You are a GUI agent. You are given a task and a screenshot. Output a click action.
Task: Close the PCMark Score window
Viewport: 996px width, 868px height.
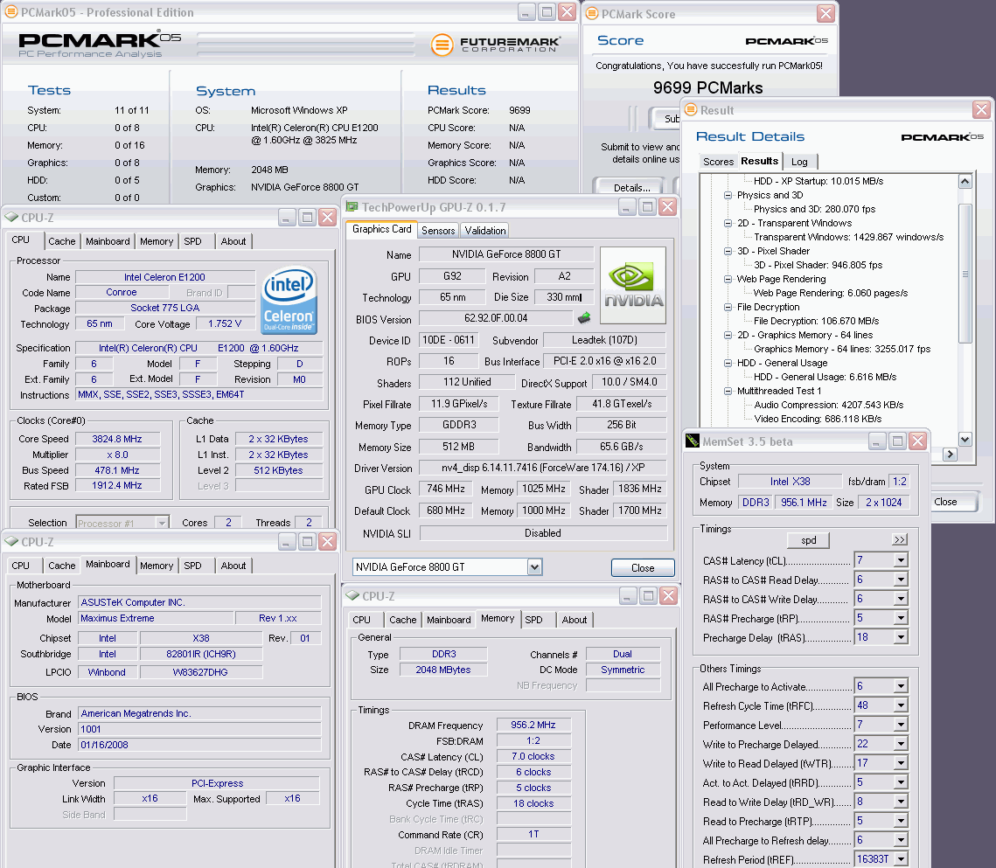[825, 13]
